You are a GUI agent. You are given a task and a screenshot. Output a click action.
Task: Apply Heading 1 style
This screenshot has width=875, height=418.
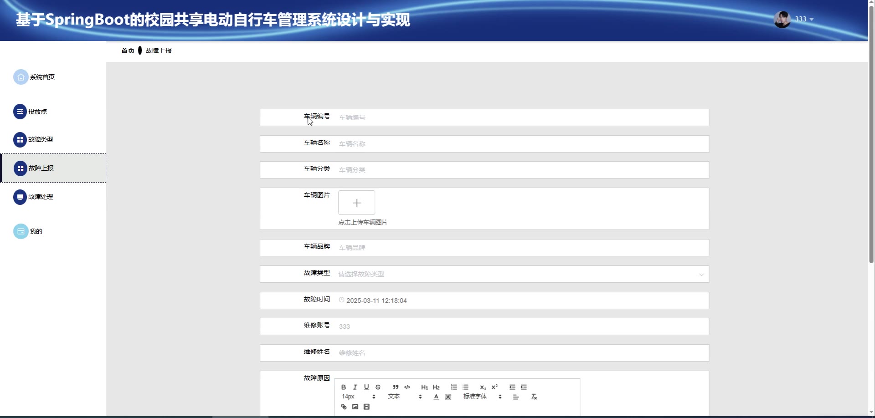coord(424,387)
